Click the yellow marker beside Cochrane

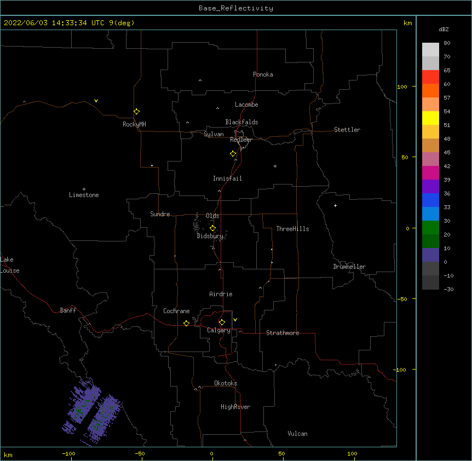click(x=186, y=323)
